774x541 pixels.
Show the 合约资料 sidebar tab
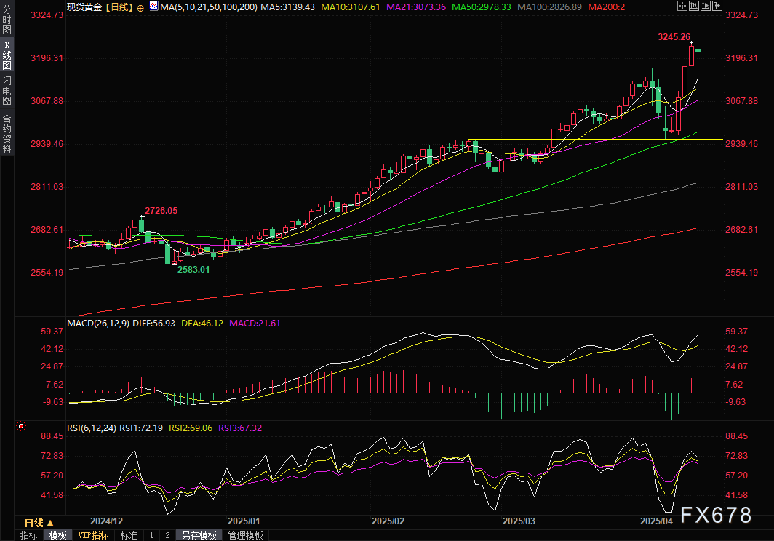tap(7, 134)
